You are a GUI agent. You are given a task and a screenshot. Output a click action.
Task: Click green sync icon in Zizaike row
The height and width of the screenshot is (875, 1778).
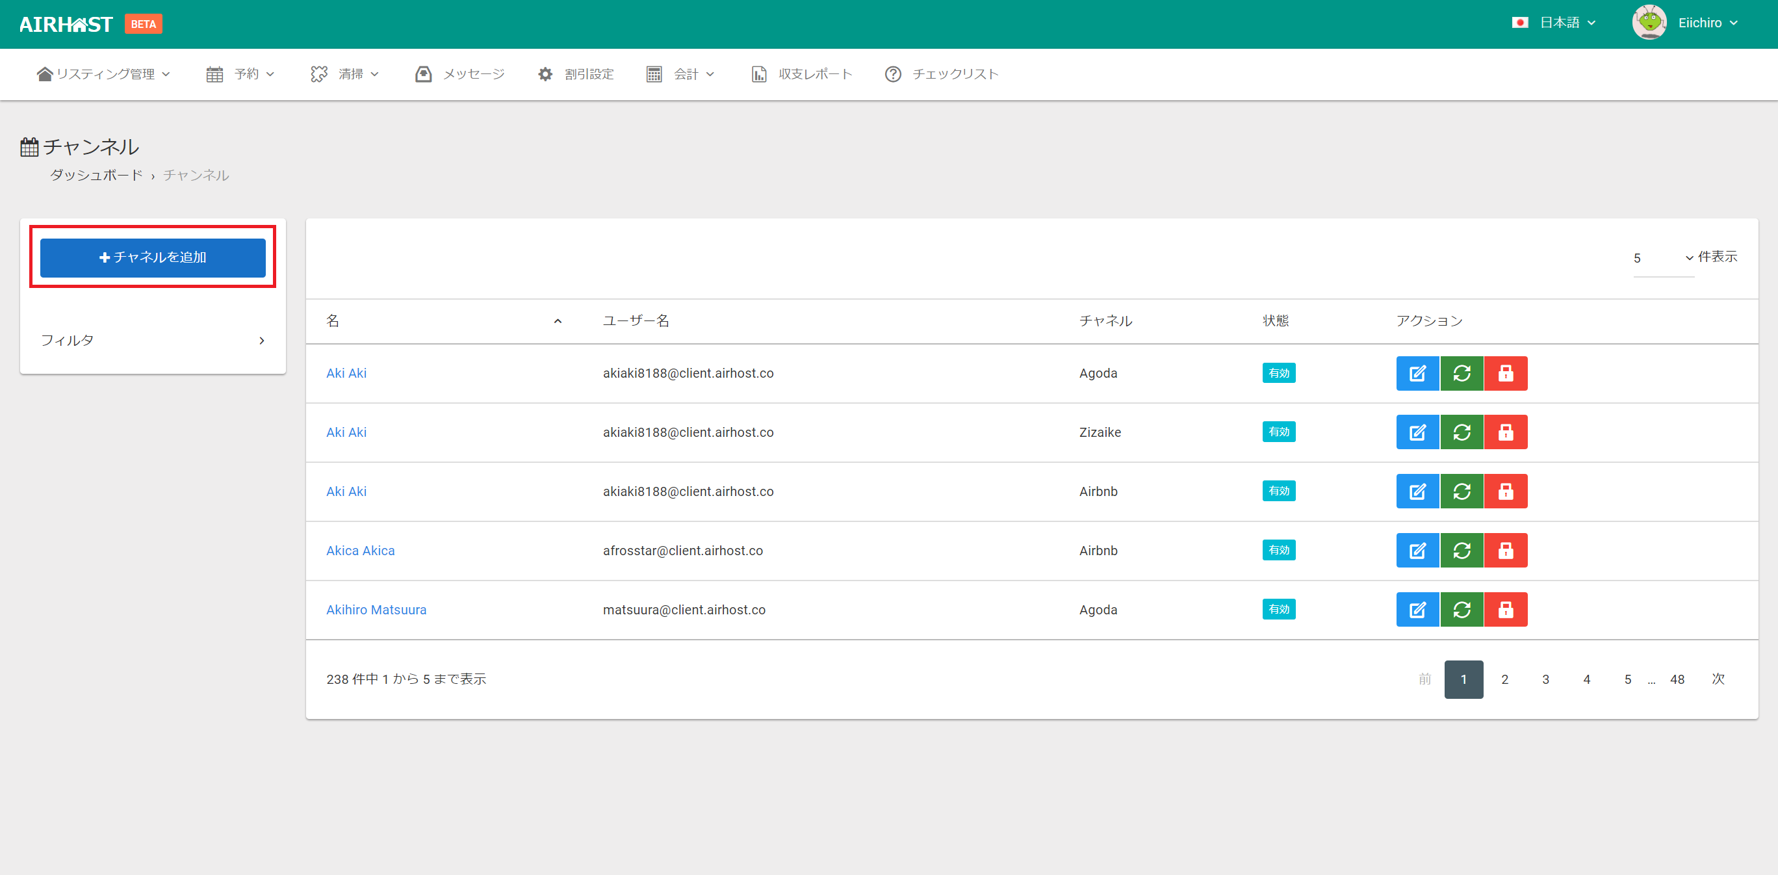[1461, 432]
